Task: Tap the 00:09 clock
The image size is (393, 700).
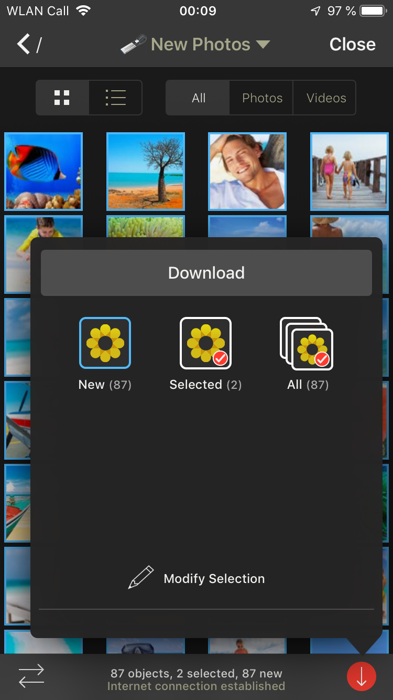Action: (198, 10)
